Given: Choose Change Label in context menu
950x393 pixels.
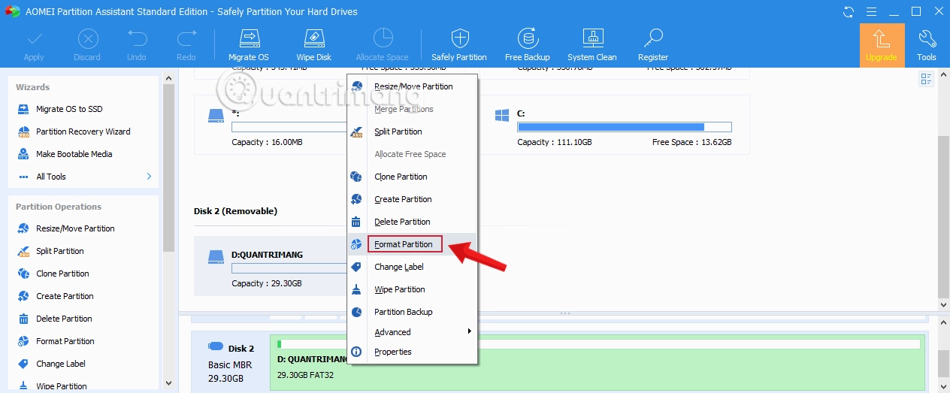Looking at the screenshot, I should tap(412, 267).
